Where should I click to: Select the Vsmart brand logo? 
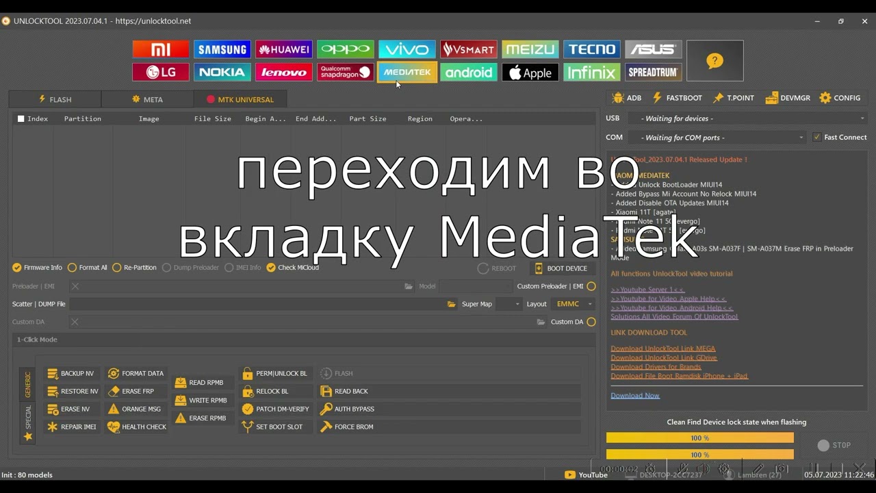point(469,49)
